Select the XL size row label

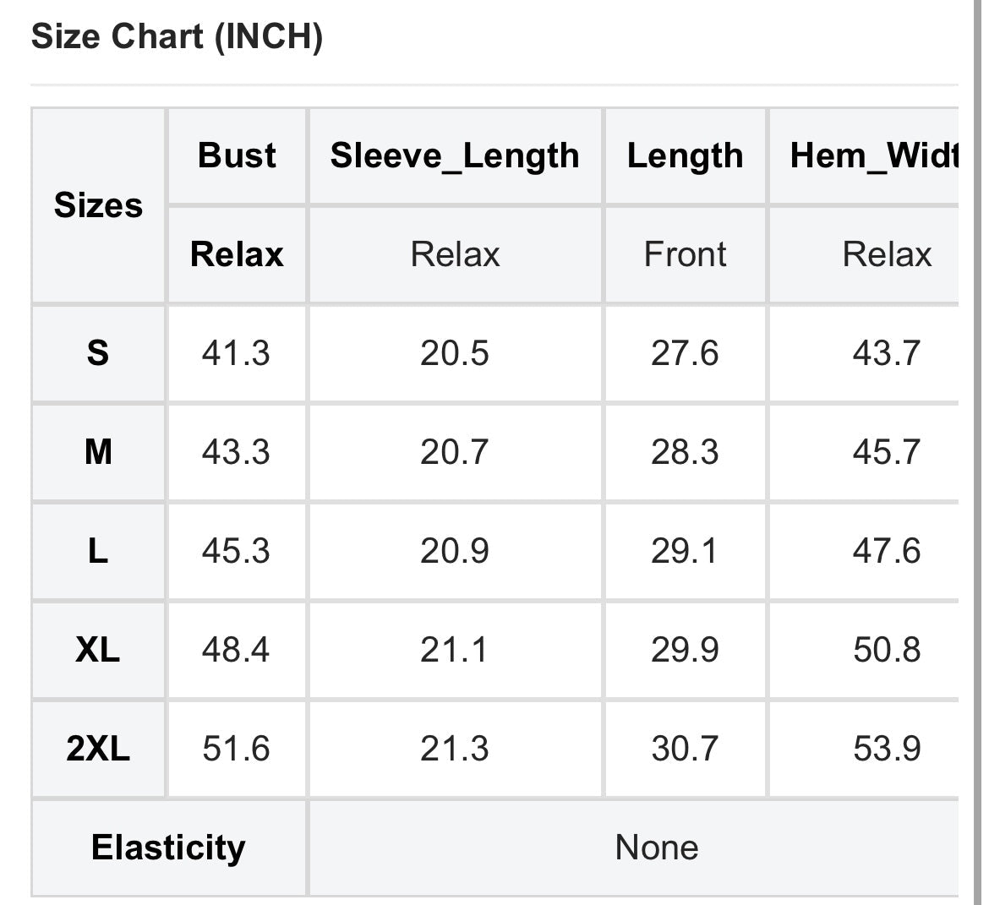coord(98,650)
